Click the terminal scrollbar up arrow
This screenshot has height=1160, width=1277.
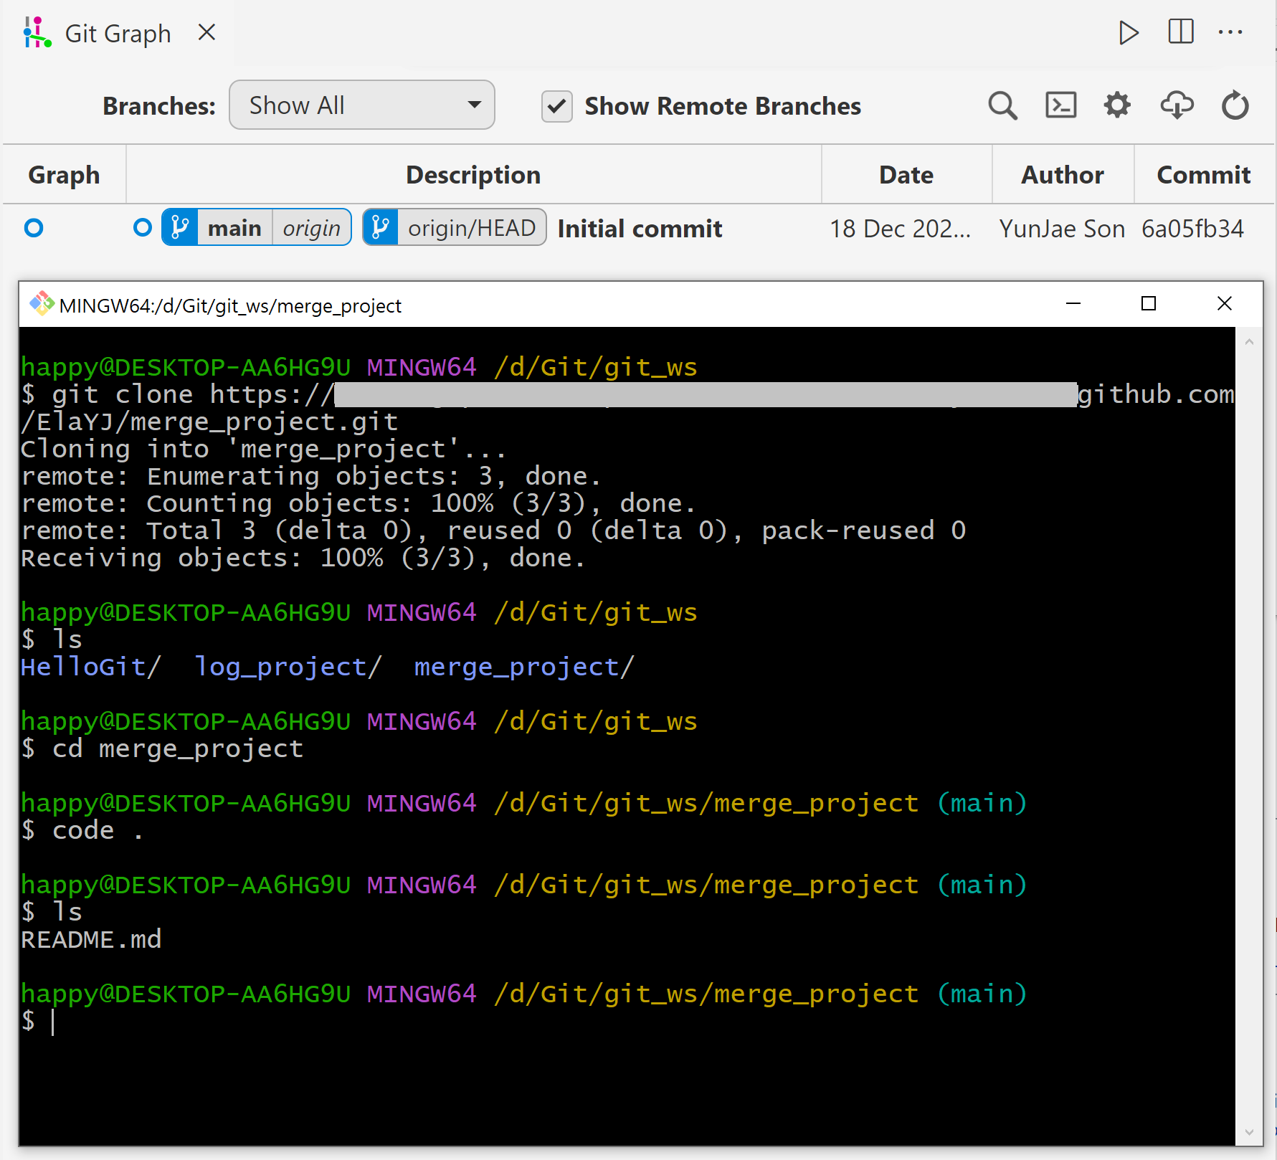coord(1249,342)
